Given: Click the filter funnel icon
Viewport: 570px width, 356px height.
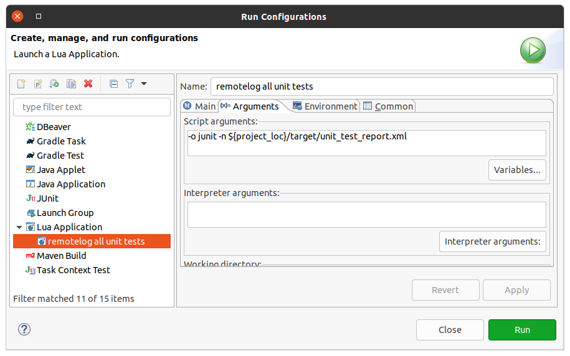Looking at the screenshot, I should click(x=130, y=83).
